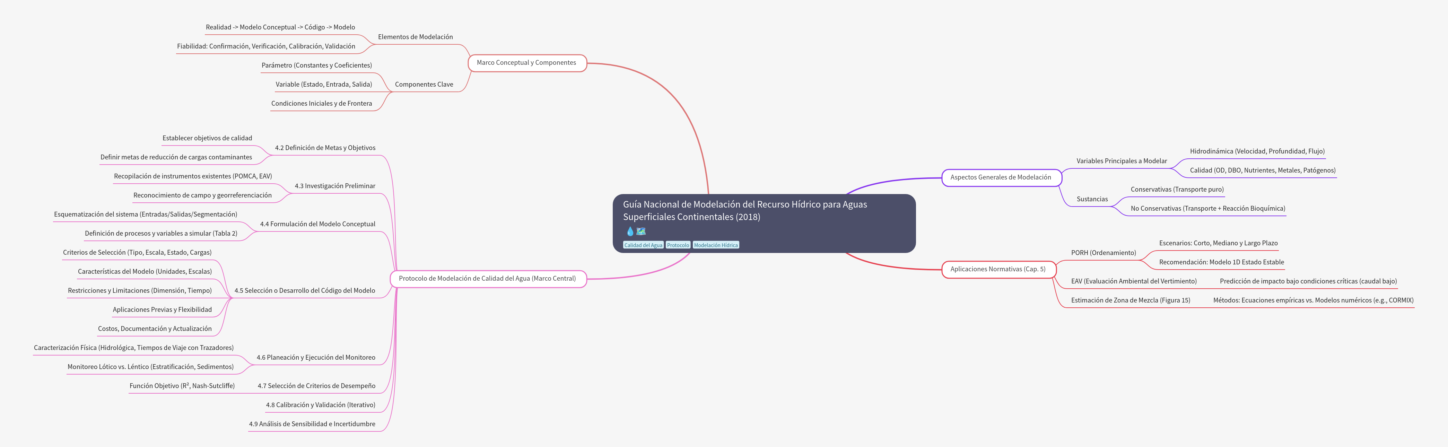
Task: Click the 'Modelación Hídrica' tag
Action: (716, 245)
